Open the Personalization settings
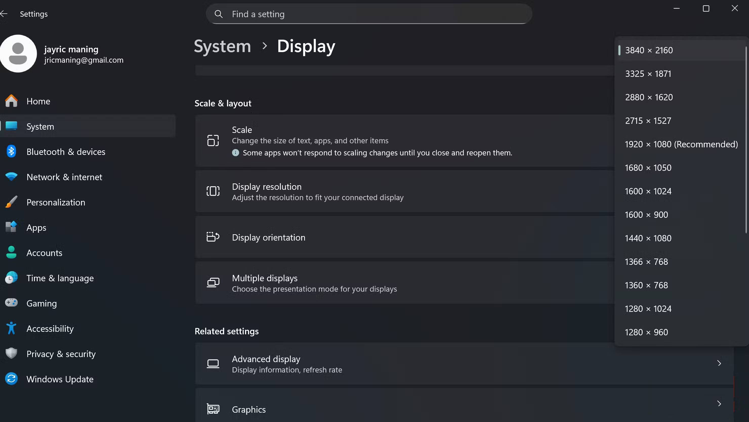 56,202
